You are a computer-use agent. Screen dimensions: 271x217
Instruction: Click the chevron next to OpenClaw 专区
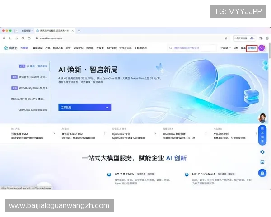tap(155, 134)
